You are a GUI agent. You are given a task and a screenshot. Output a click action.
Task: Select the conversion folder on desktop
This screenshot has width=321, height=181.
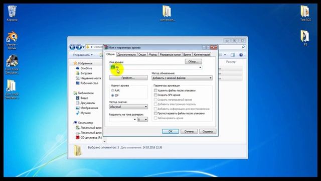point(167,13)
